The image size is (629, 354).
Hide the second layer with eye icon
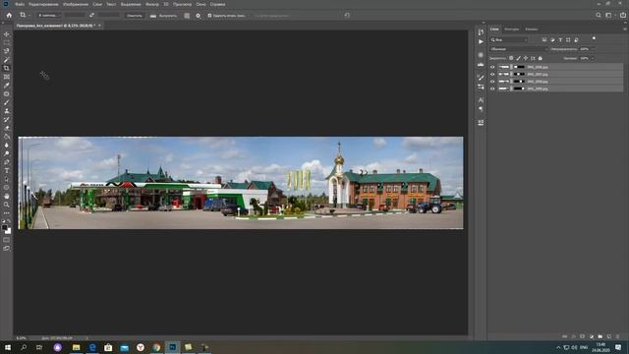point(492,75)
